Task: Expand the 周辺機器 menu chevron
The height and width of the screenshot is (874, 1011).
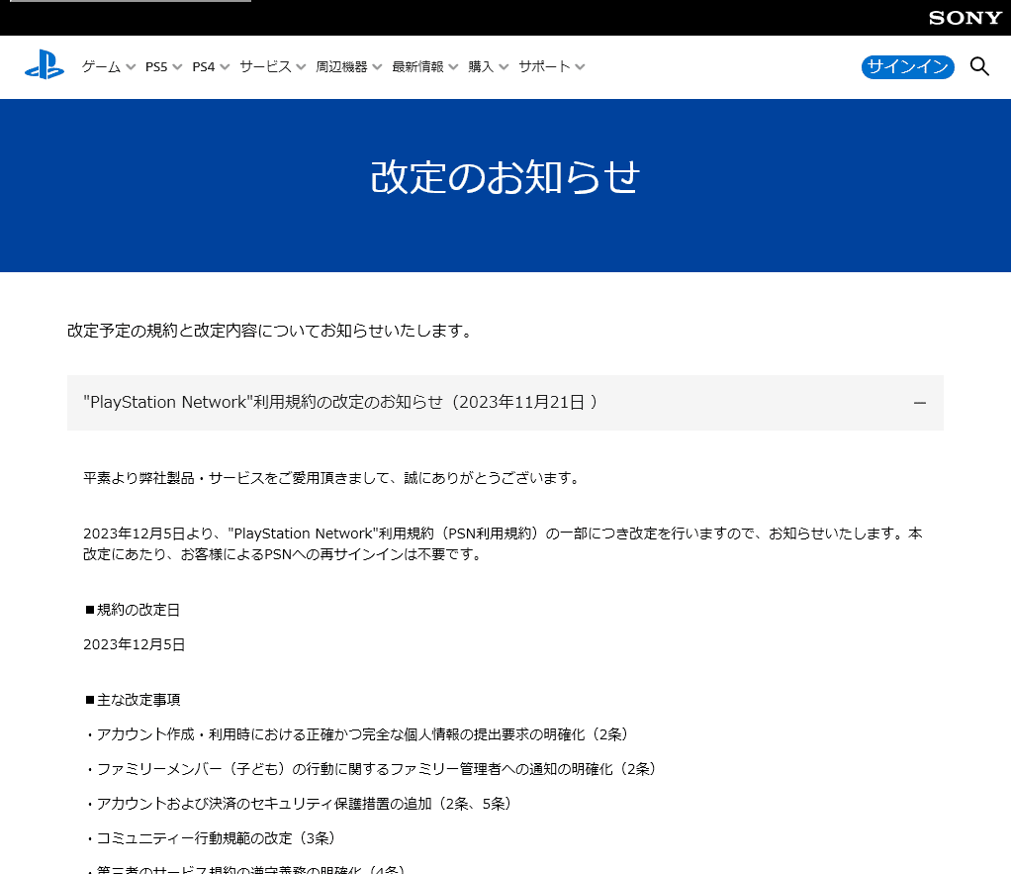Action: 377,67
